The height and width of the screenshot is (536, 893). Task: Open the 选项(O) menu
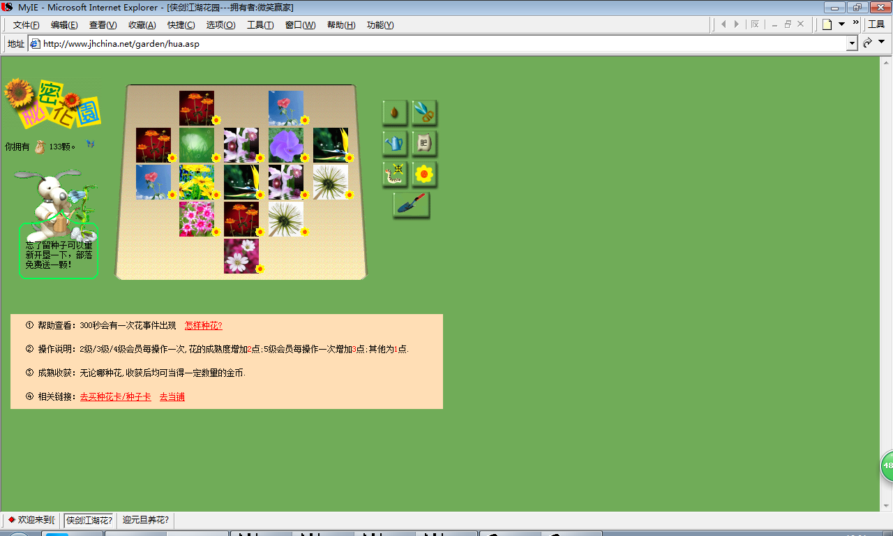[220, 25]
